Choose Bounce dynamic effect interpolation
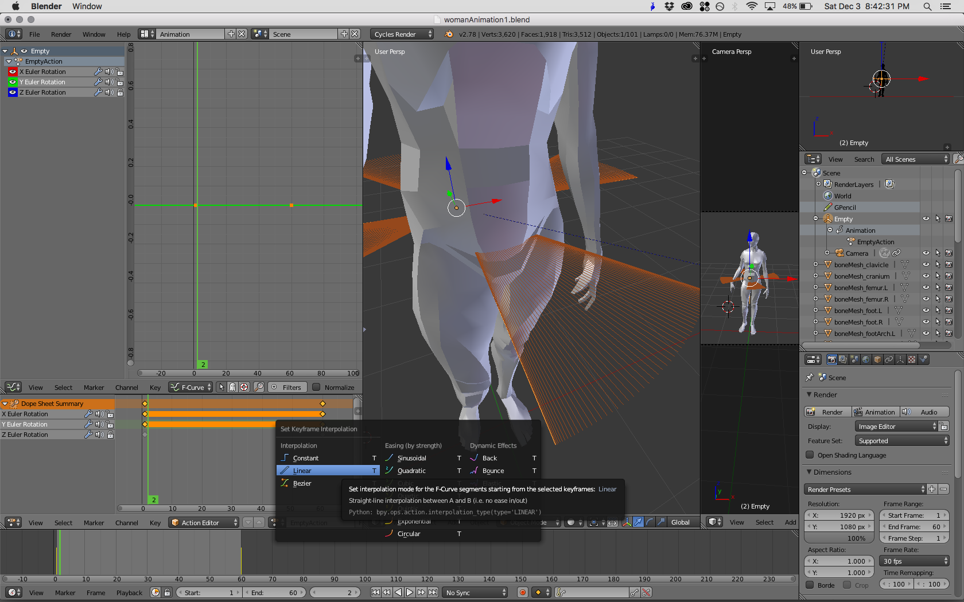 [x=503, y=470]
